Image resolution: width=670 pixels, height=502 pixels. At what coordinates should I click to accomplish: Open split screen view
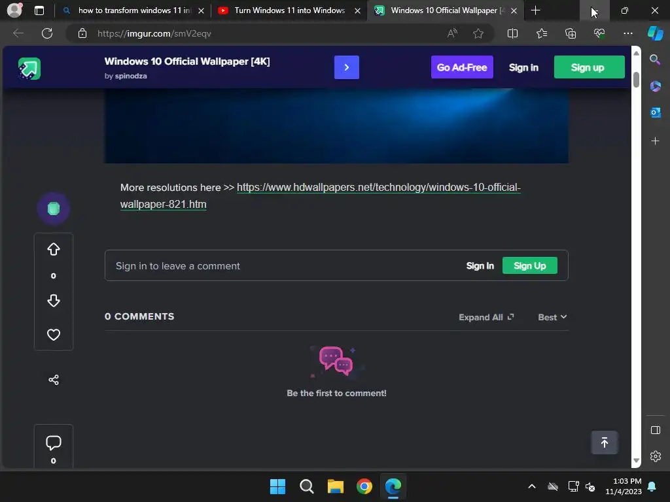tap(512, 33)
